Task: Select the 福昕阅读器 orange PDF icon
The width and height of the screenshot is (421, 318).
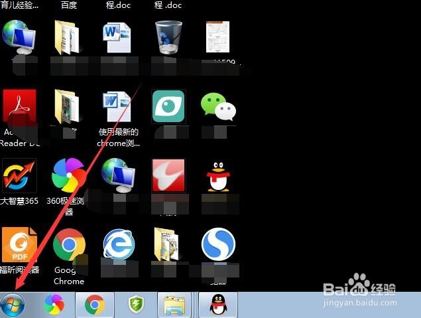Action: click(x=19, y=244)
